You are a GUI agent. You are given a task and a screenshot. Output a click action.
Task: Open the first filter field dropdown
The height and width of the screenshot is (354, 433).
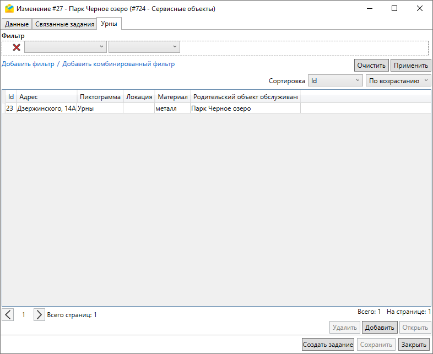click(65, 47)
